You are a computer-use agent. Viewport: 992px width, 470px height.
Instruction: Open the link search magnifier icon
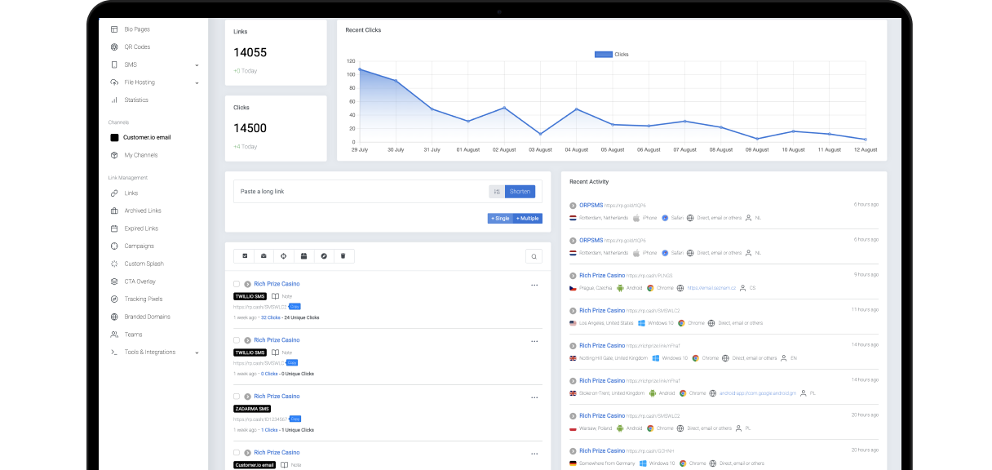pyautogui.click(x=534, y=256)
